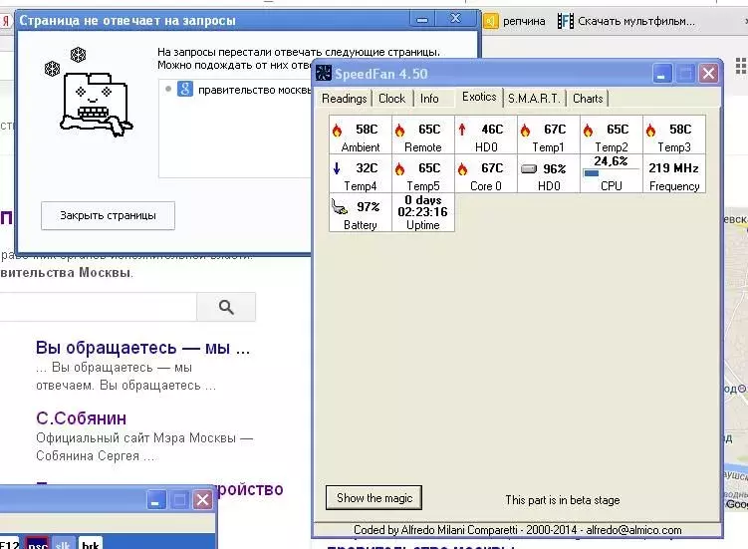
Task: Select the Exotics tab
Action: click(479, 97)
